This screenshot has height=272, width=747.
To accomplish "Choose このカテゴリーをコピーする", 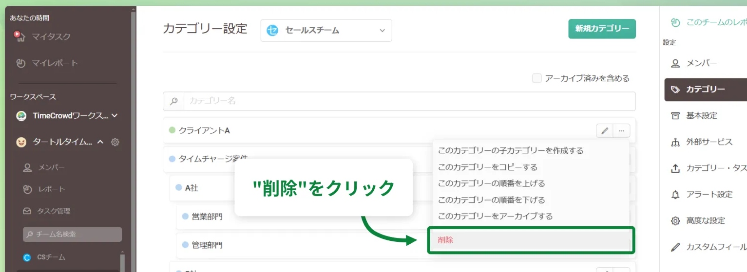I will pyautogui.click(x=488, y=167).
